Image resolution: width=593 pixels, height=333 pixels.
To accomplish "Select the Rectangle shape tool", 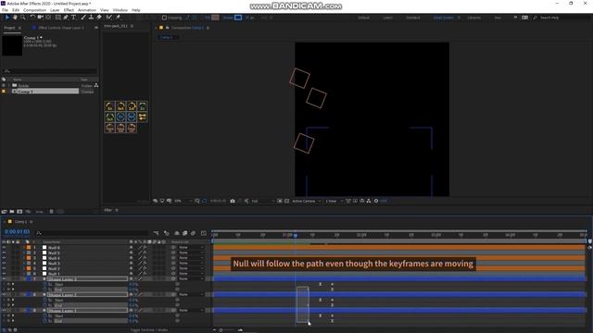I will pyautogui.click(x=57, y=18).
